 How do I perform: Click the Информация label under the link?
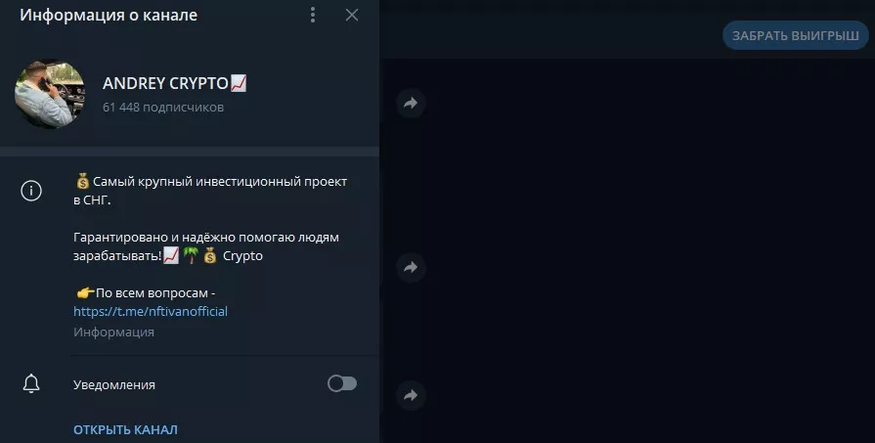pyautogui.click(x=113, y=332)
